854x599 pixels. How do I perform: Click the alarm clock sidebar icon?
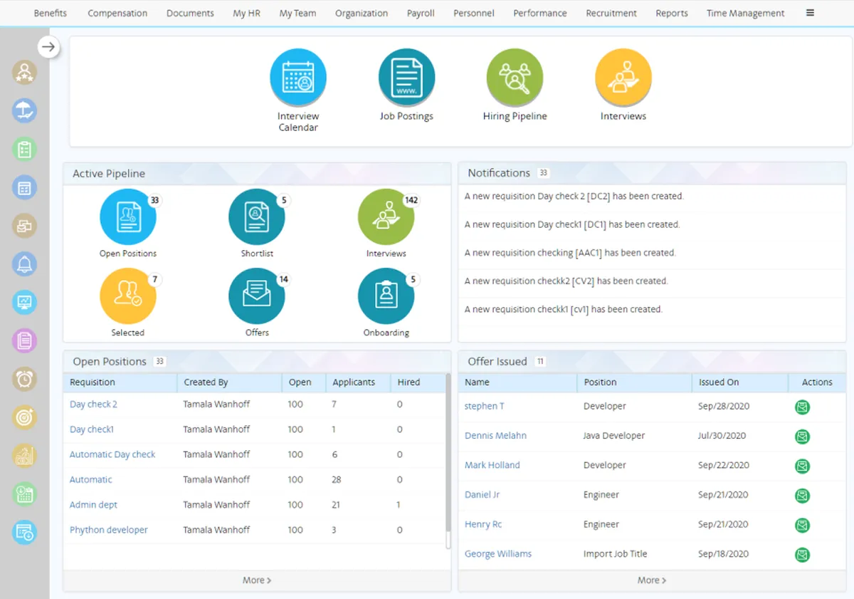pos(24,380)
